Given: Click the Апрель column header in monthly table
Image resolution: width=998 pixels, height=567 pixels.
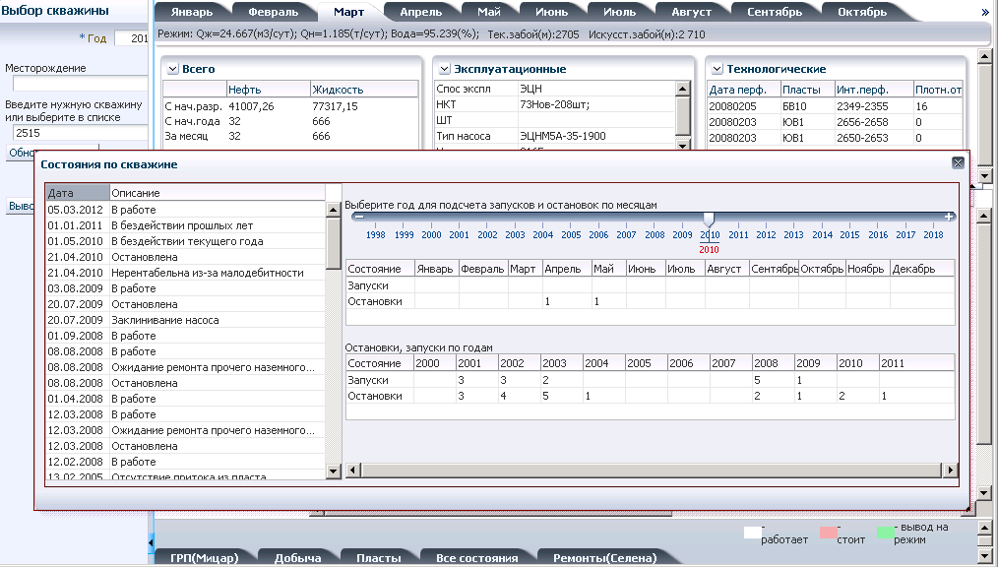Looking at the screenshot, I should (567, 269).
